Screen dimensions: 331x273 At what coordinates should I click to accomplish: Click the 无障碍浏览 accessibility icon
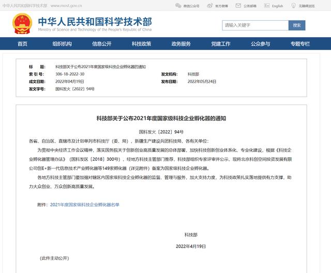pos(293,6)
